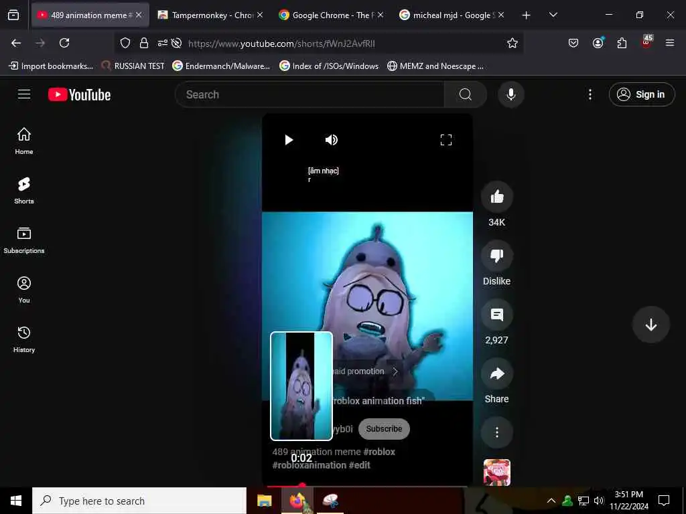Open the #edit hashtag link
Image resolution: width=686 pixels, height=514 pixels.
point(359,465)
